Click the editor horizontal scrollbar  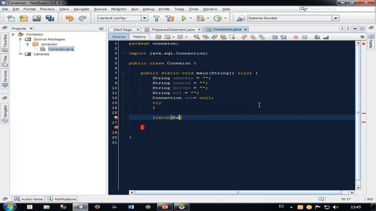[x=238, y=192]
